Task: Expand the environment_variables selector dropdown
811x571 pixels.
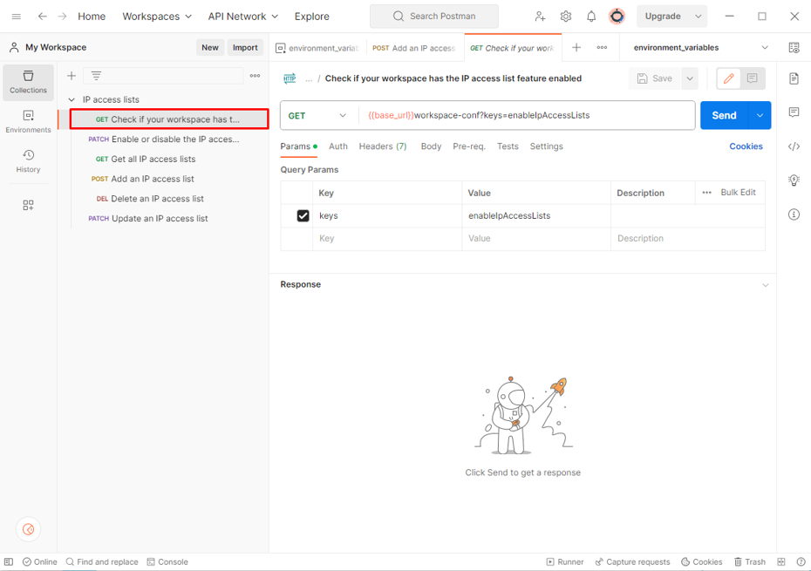Action: [x=765, y=48]
